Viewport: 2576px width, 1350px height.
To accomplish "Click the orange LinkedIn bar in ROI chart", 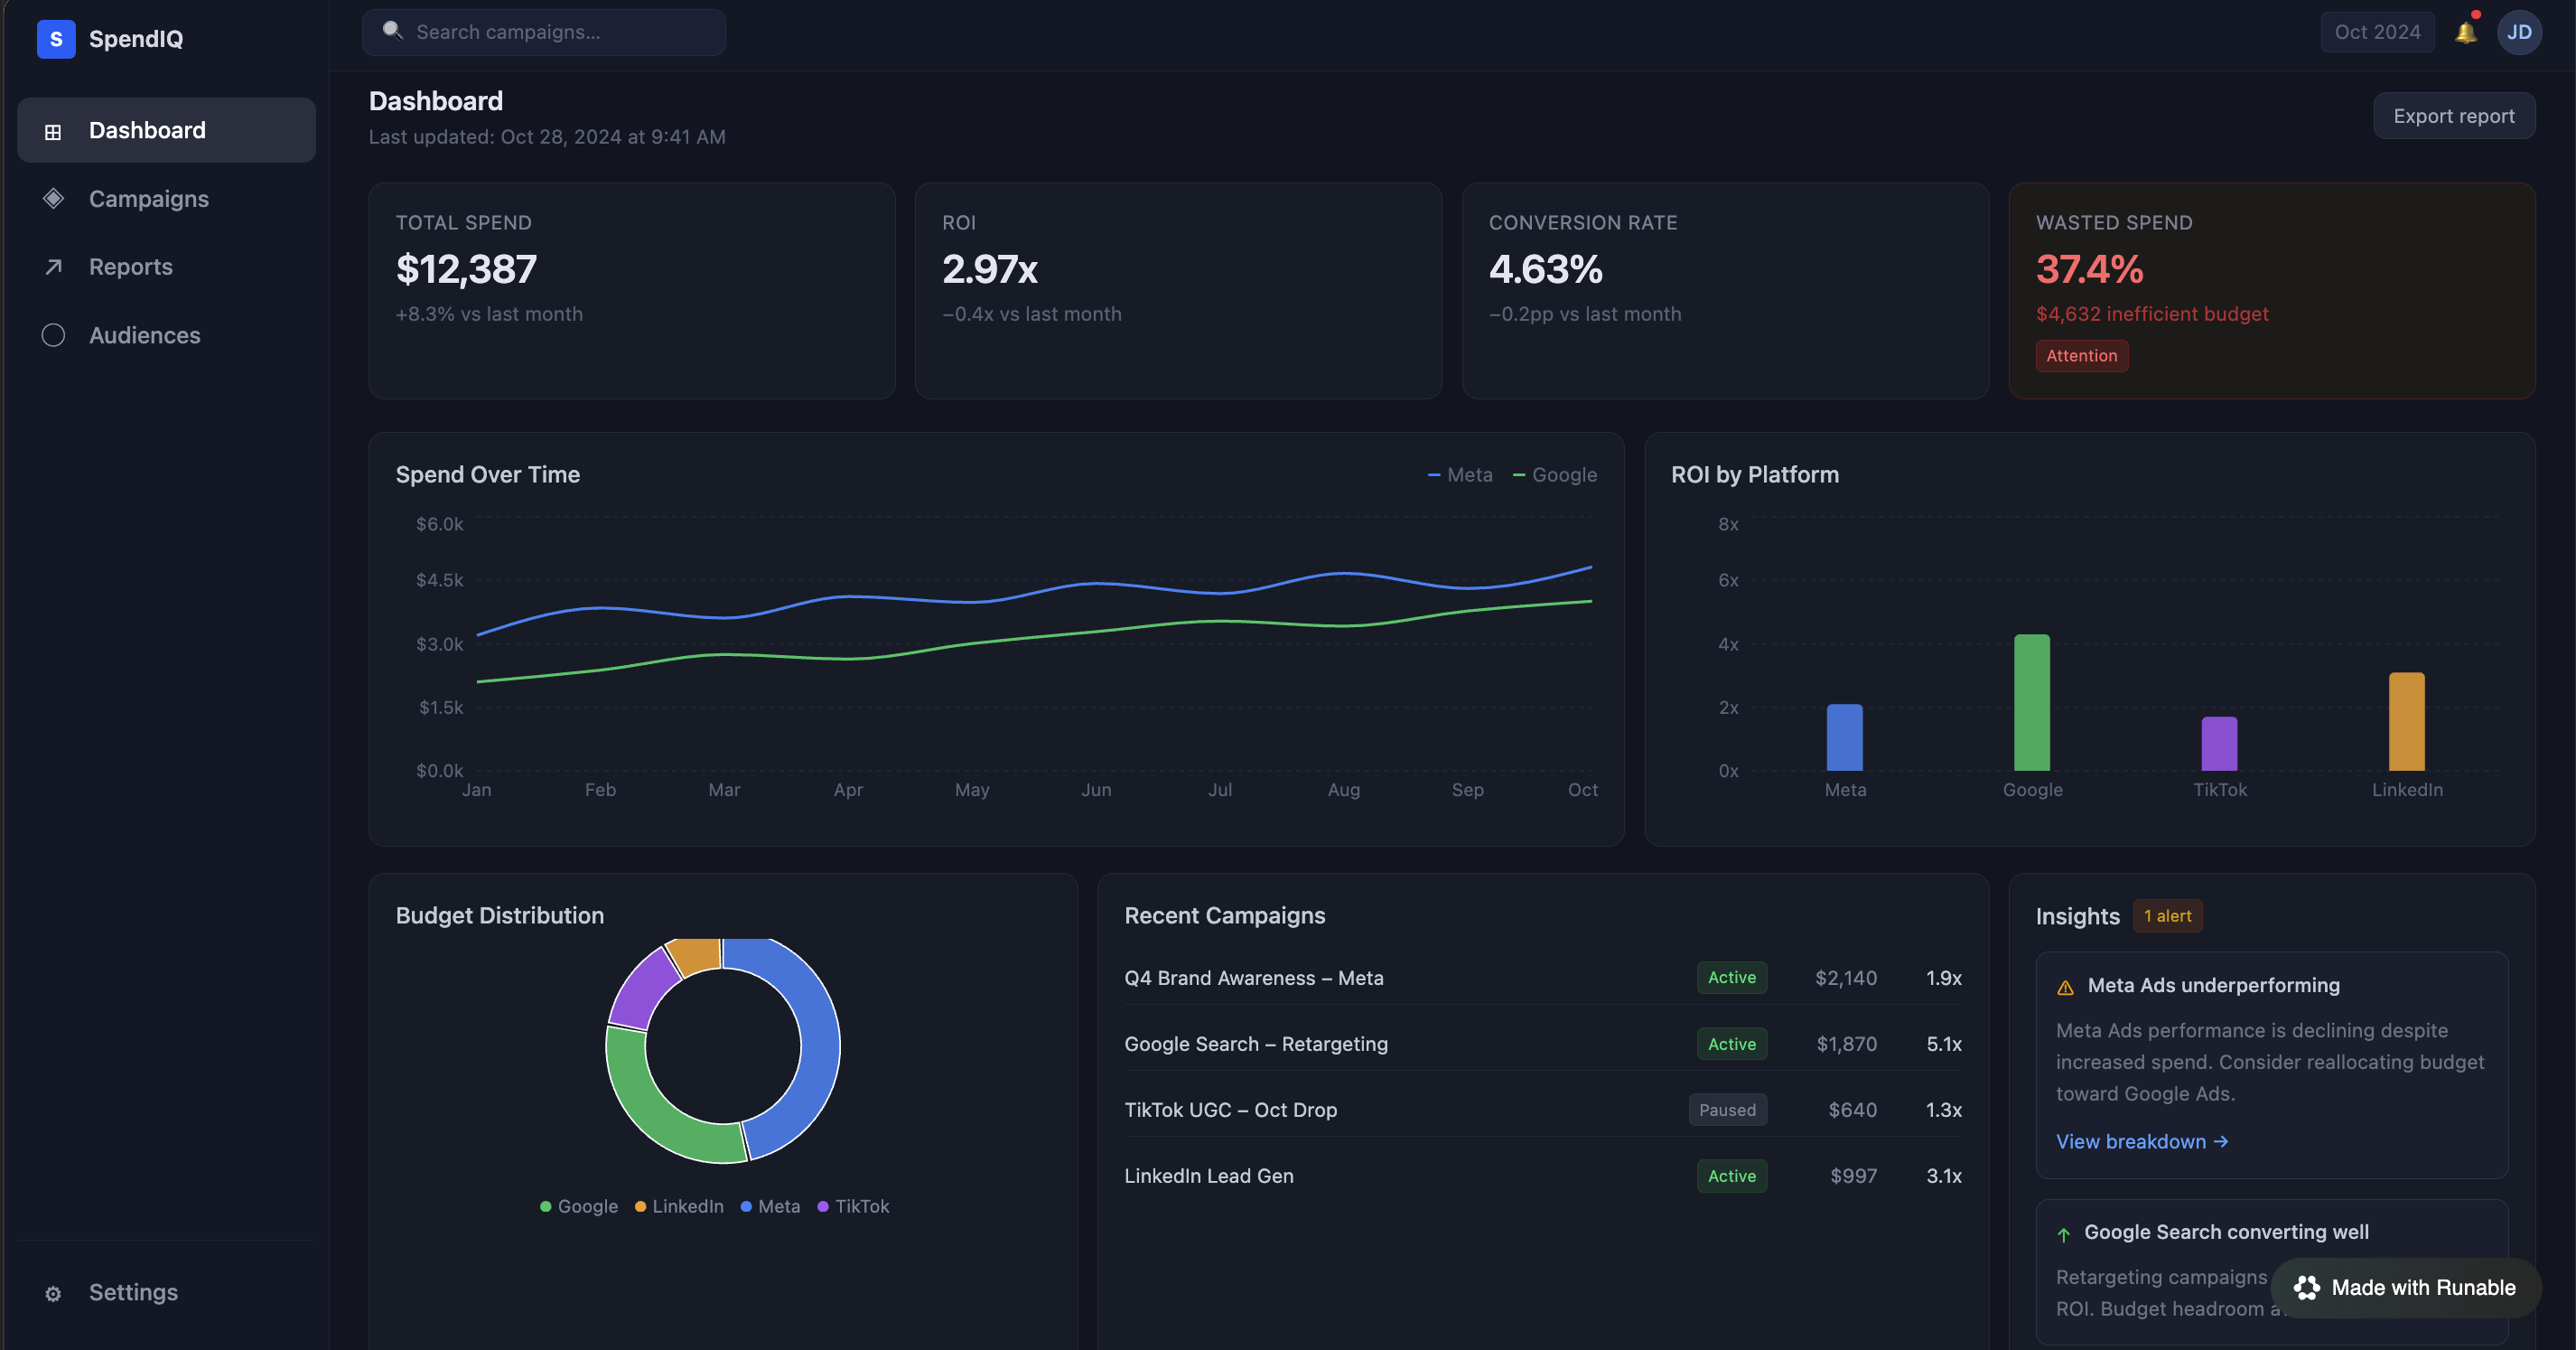I will (x=2406, y=721).
